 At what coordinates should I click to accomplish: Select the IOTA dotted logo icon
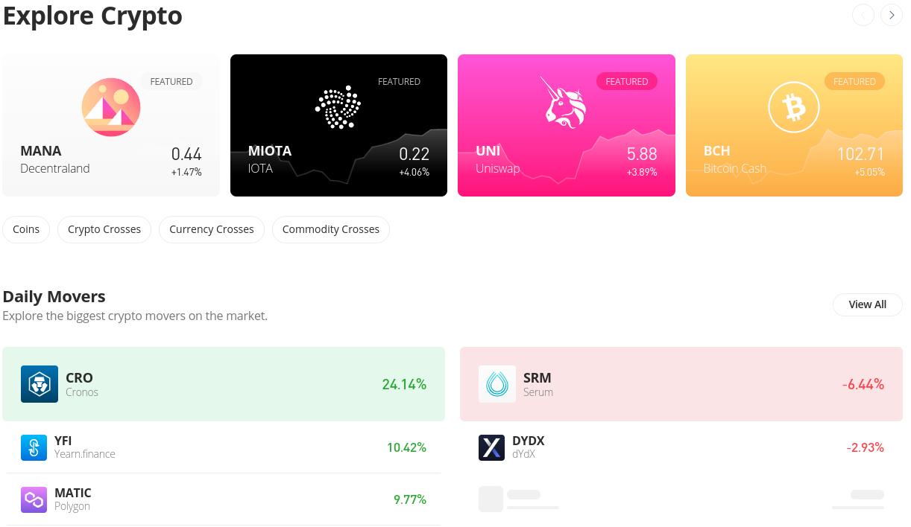click(338, 108)
